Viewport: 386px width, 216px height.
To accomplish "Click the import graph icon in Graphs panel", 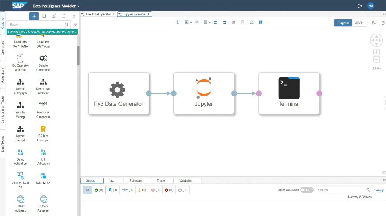I will pyautogui.click(x=44, y=16).
